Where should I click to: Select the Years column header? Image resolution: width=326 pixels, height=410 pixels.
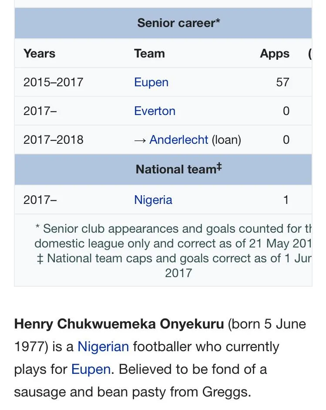tap(40, 54)
